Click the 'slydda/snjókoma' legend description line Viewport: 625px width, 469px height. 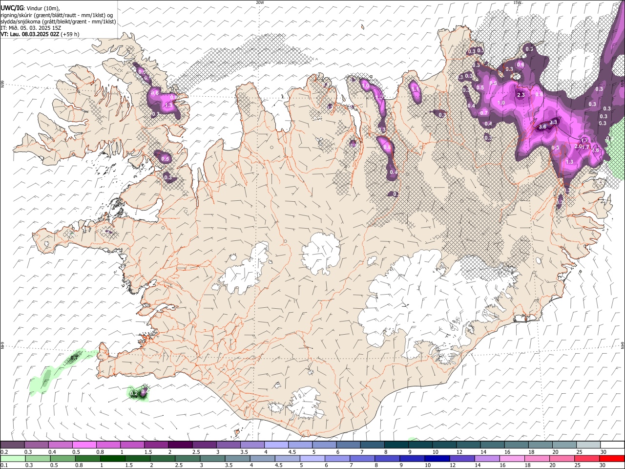[x=58, y=21]
